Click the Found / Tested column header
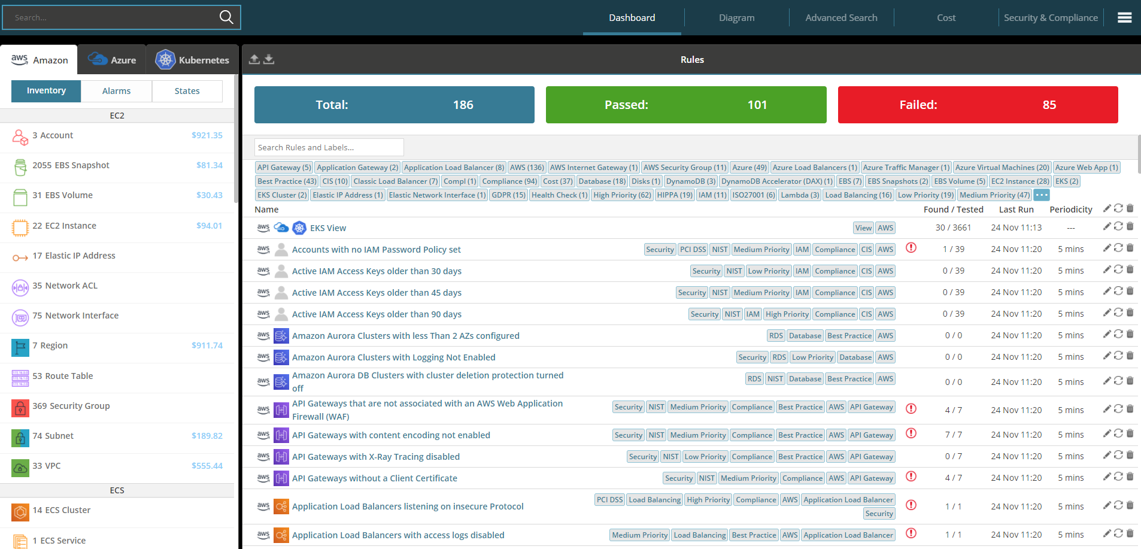1141x549 pixels. pyautogui.click(x=953, y=210)
